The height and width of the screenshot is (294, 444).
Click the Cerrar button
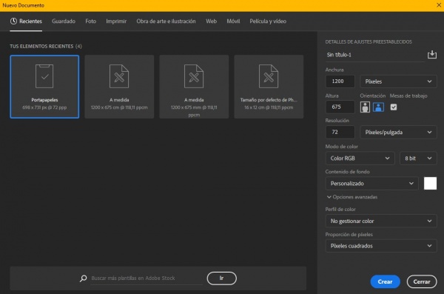point(422,281)
